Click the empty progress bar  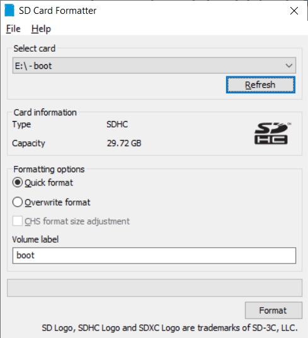pos(154,288)
